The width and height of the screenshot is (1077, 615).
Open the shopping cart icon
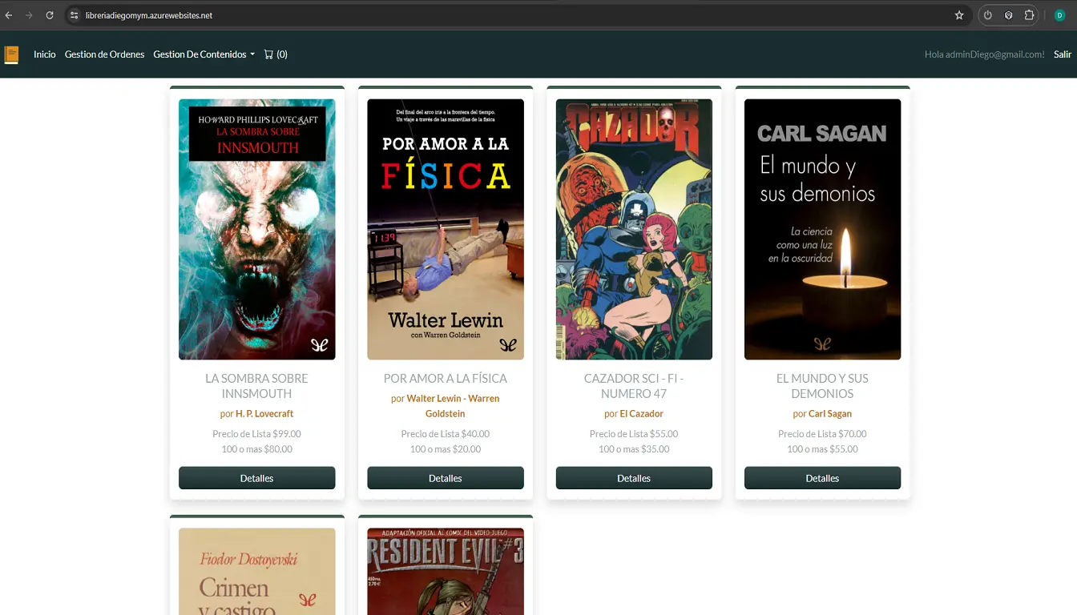(269, 54)
